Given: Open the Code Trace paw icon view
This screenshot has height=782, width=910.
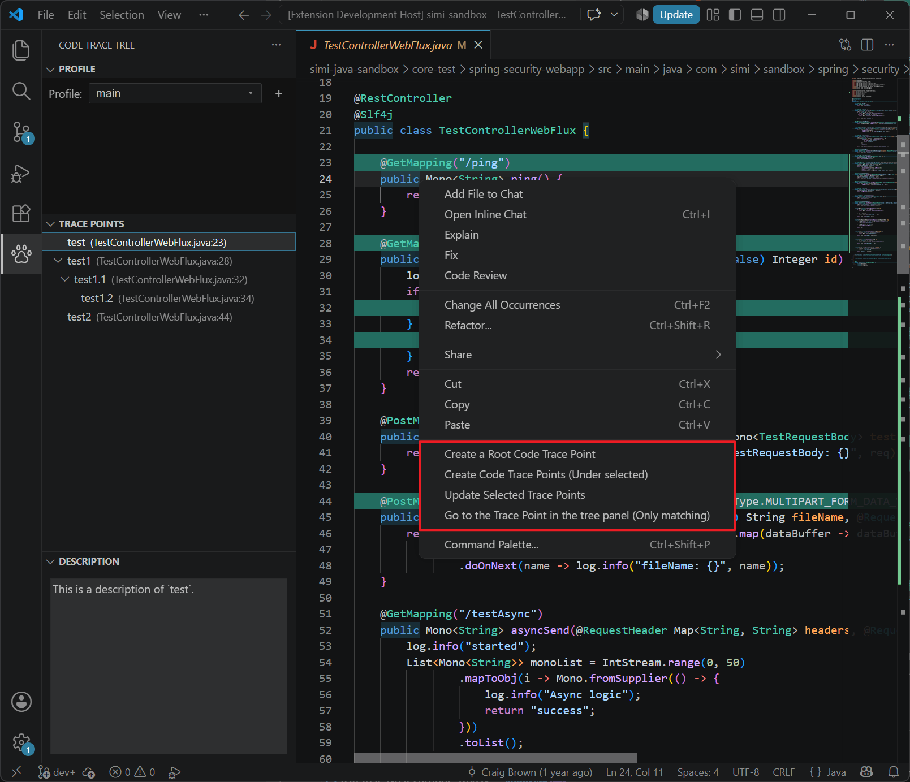Looking at the screenshot, I should coord(21,254).
